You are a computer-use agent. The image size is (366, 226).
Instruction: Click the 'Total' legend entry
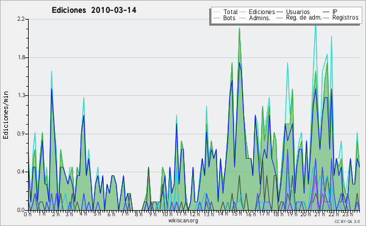point(231,12)
